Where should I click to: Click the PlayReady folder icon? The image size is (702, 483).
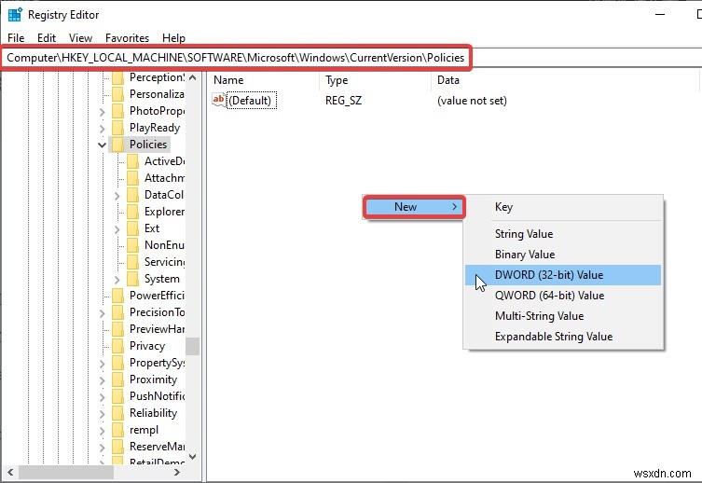(117, 128)
